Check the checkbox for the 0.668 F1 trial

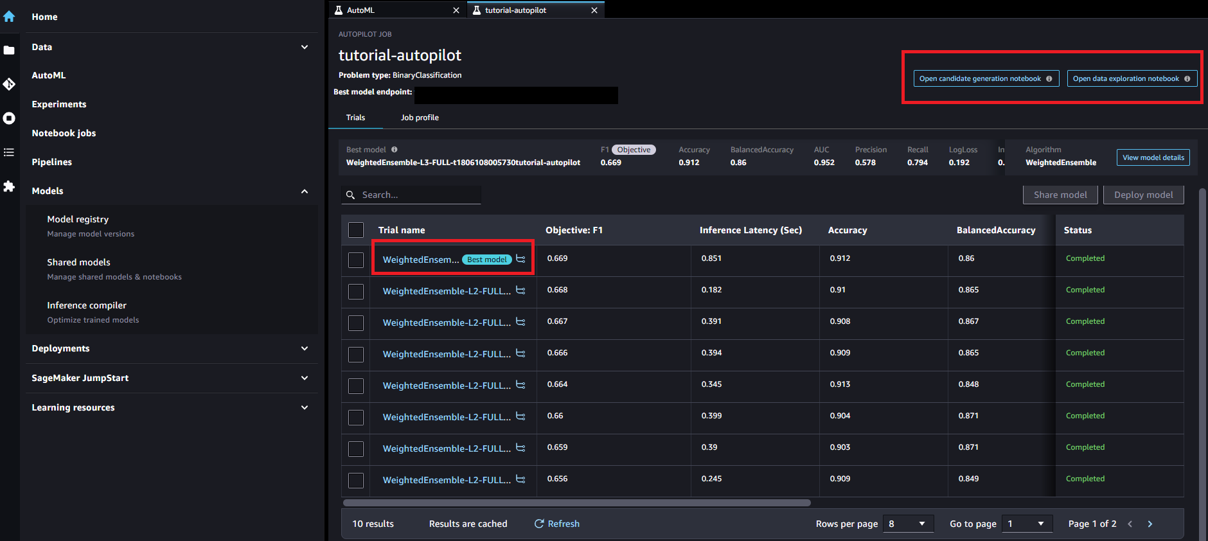pyautogui.click(x=356, y=292)
